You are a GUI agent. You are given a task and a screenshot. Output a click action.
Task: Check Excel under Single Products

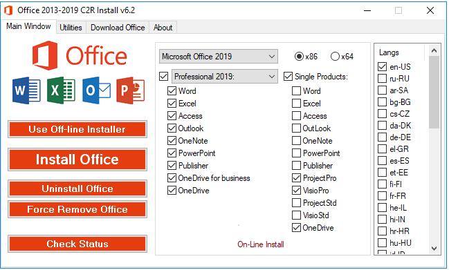[296, 104]
